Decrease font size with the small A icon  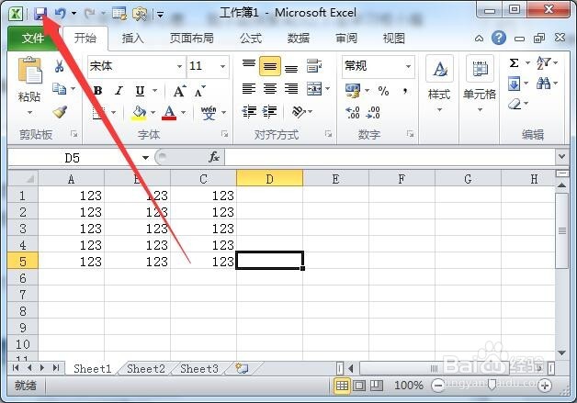click(x=199, y=91)
